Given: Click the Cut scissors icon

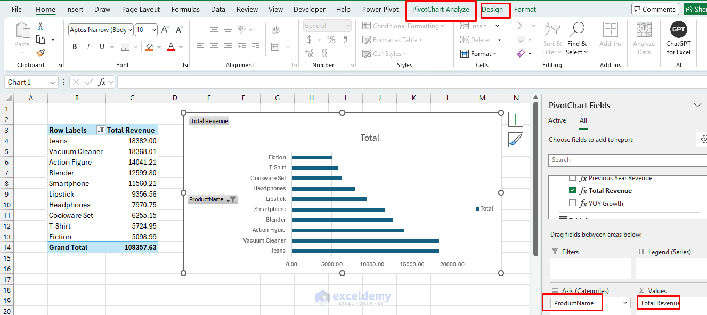Looking at the screenshot, I should pos(40,26).
